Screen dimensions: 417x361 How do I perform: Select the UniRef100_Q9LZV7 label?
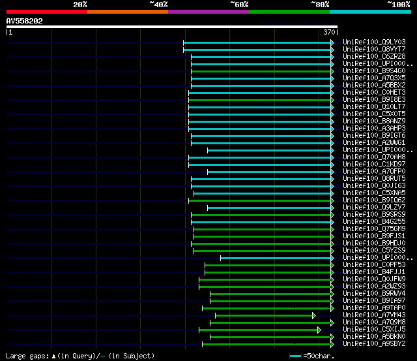click(x=374, y=208)
